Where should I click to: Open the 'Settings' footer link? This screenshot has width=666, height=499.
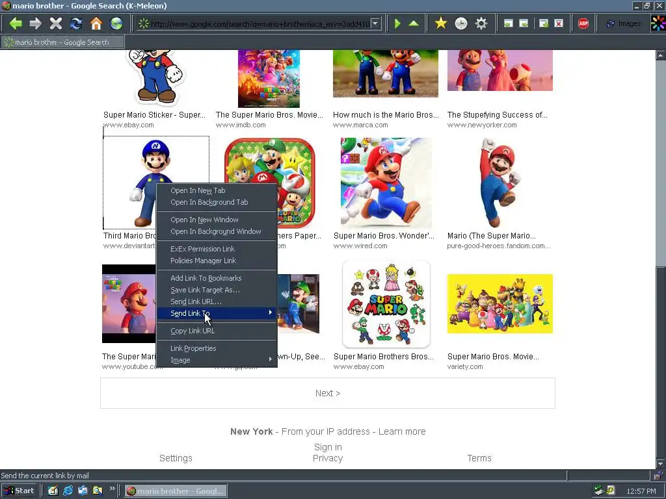176,458
